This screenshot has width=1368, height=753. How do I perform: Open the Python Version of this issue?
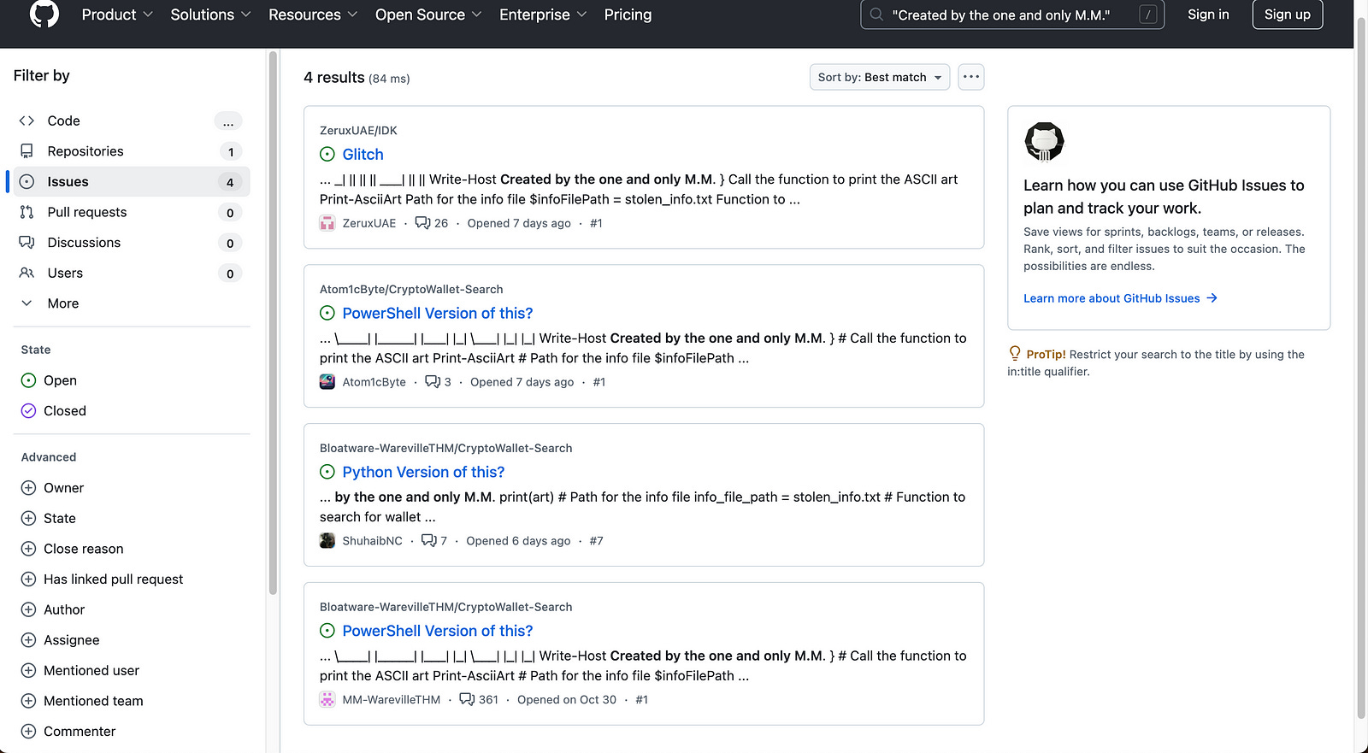pos(423,473)
